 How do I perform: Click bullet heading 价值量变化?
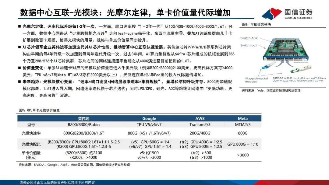34,68
